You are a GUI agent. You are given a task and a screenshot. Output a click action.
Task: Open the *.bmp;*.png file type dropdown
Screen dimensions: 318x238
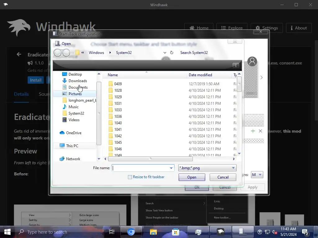(x=207, y=168)
